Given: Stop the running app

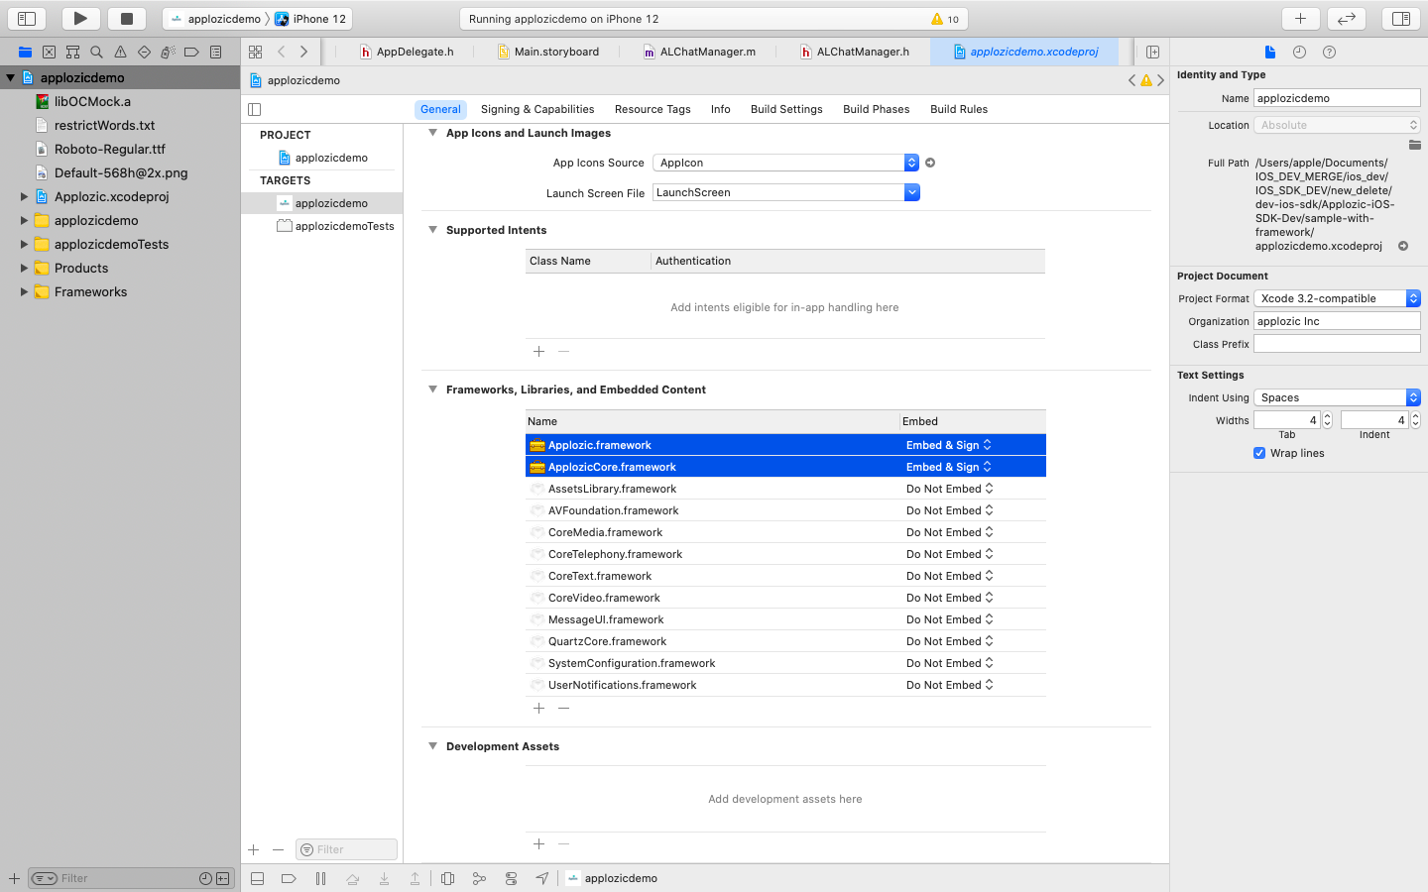Looking at the screenshot, I should pos(127,18).
